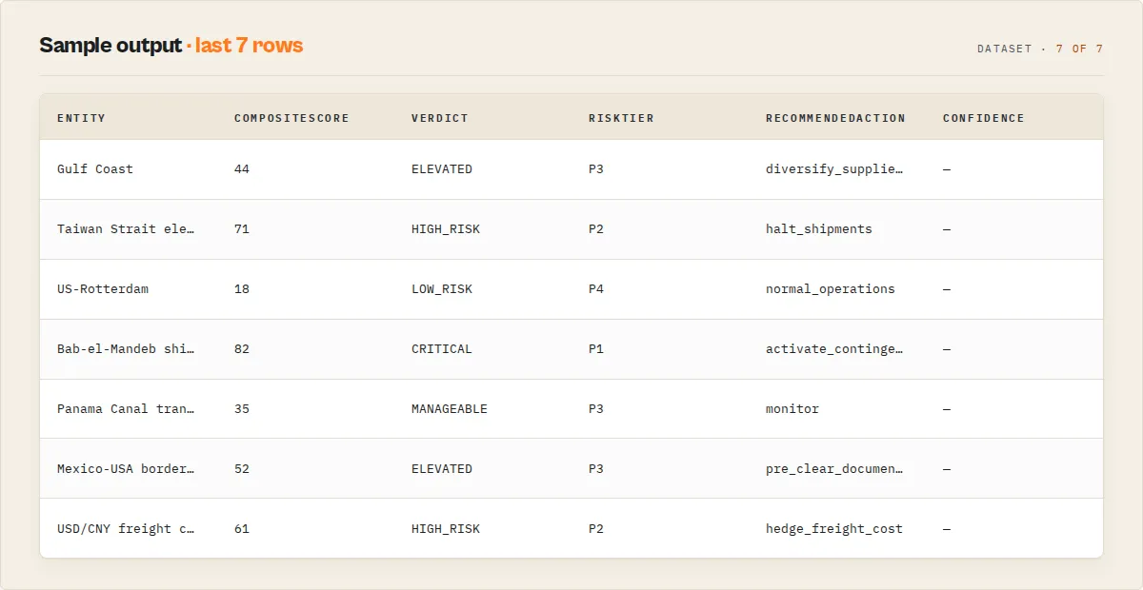Screen dimensions: 1143x590
Task: Click composite score 71
Action: pos(242,229)
